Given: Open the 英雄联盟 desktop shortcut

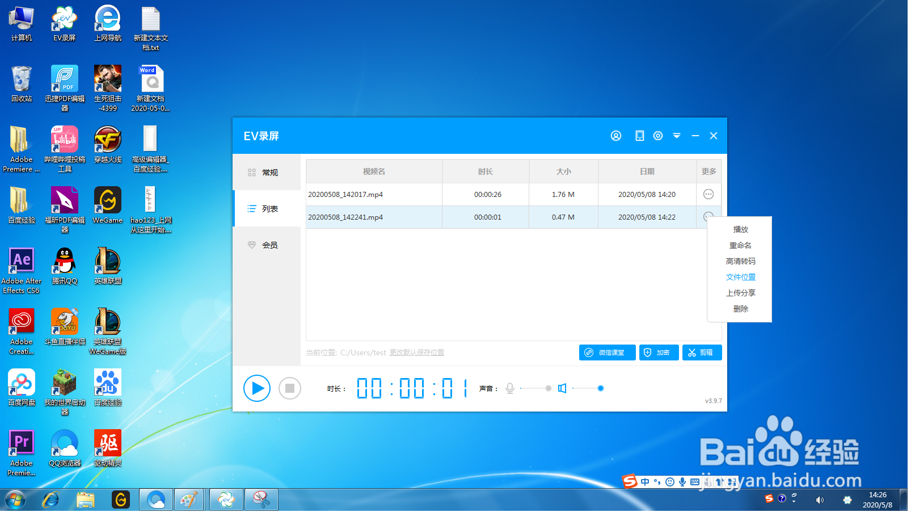Looking at the screenshot, I should tap(108, 266).
